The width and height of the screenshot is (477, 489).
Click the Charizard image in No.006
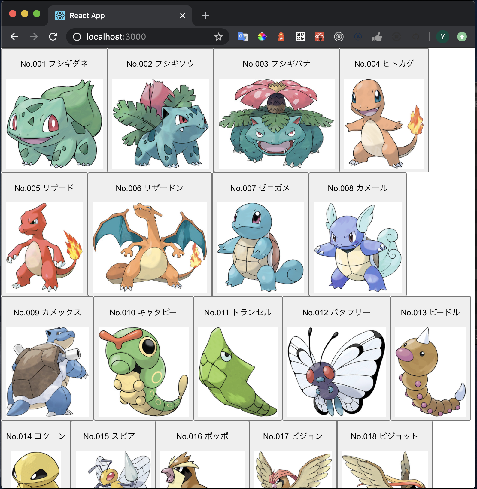click(150, 248)
